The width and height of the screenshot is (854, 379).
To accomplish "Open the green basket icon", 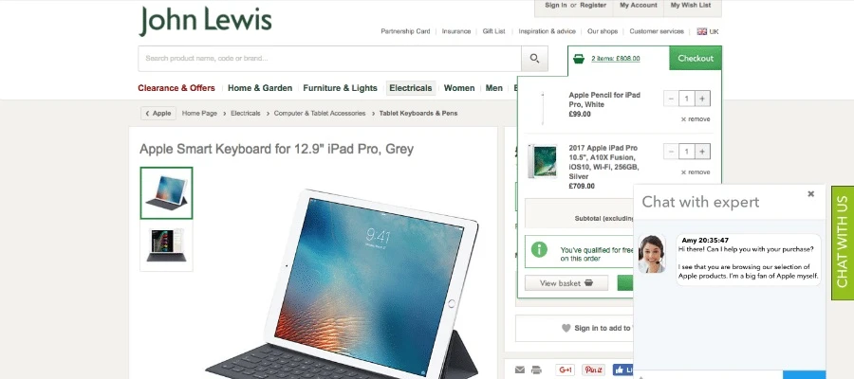I will 579,59.
